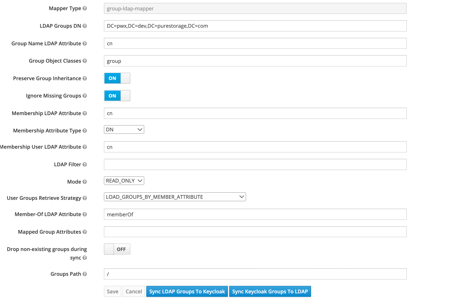Click into the LDAP Groups DN field

click(x=255, y=26)
